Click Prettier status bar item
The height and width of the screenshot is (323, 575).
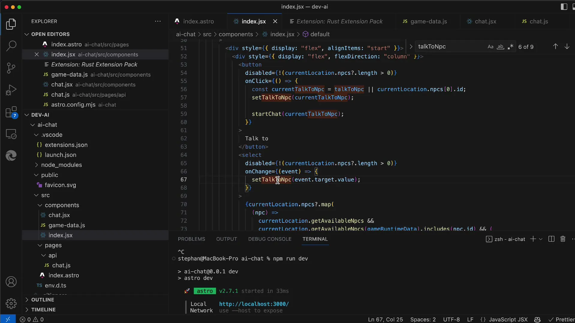(561, 319)
